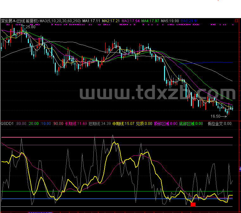Screen dimensions: 241x213
Task: Click the green MA4:17.97 label
Action: pyautogui.click(x=150, y=21)
